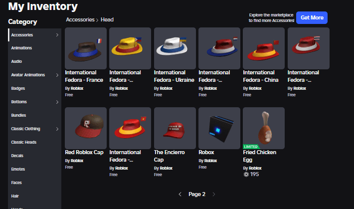Go to the previous inventory page arrow
This screenshot has height=209, width=354.
[180, 195]
